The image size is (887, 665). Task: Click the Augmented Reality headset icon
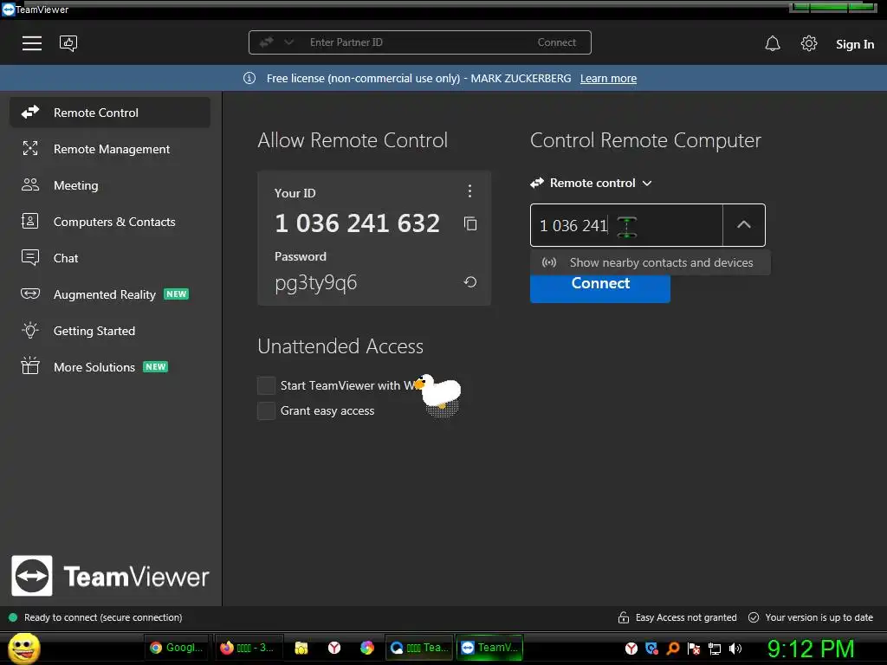click(30, 294)
